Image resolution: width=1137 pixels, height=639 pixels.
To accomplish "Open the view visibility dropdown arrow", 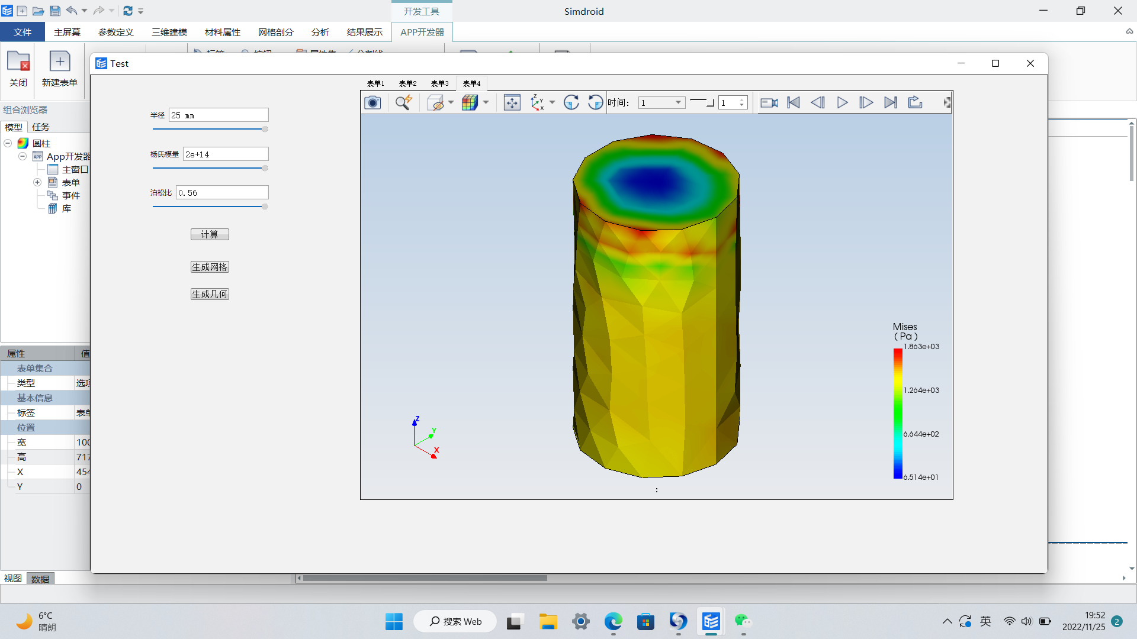I will (x=451, y=103).
